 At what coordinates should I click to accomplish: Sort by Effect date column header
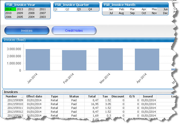tap(34, 96)
